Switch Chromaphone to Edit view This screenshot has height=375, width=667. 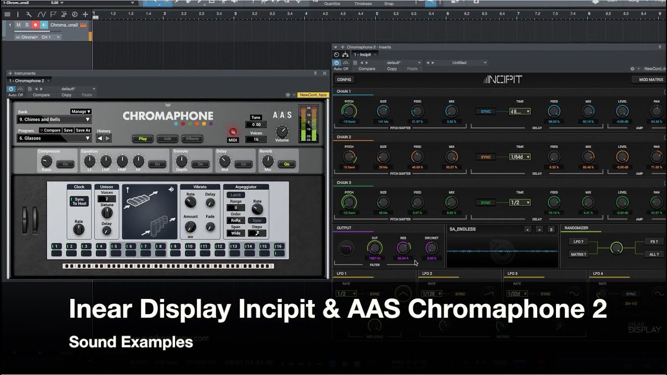168,139
